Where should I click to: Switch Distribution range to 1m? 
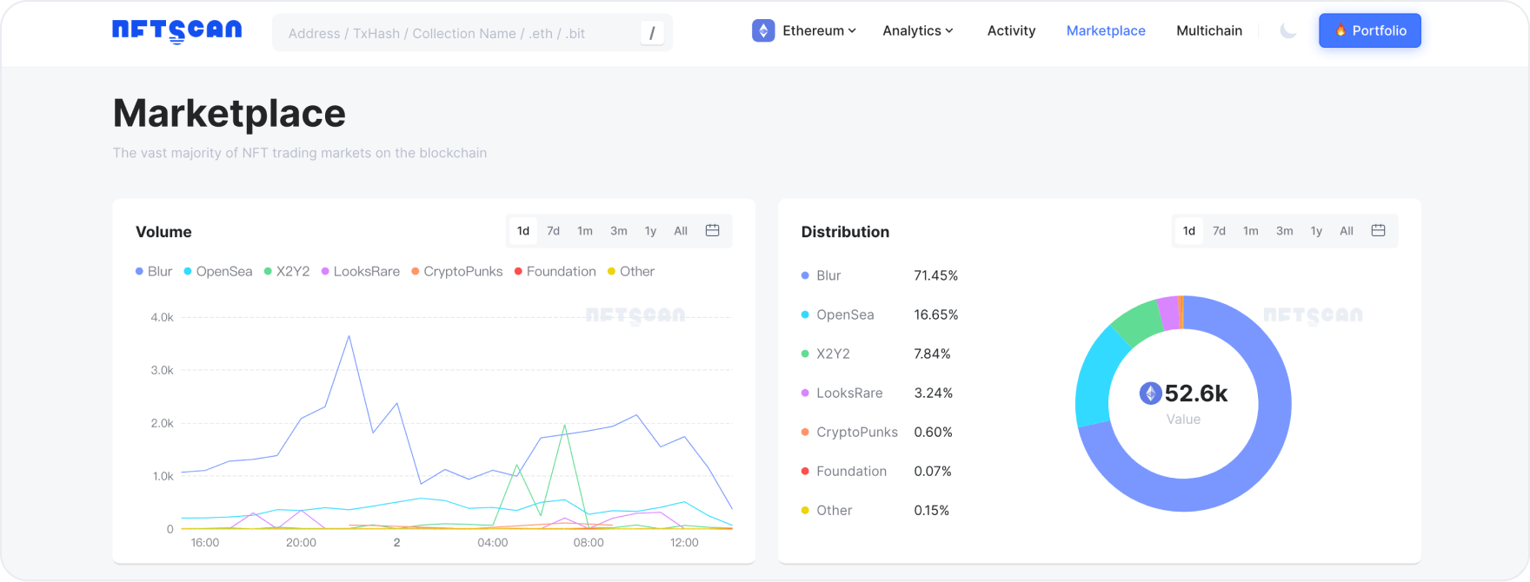[1250, 230]
